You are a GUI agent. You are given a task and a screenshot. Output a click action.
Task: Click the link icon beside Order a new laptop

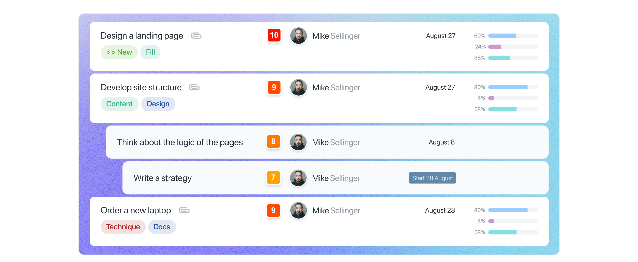point(184,210)
